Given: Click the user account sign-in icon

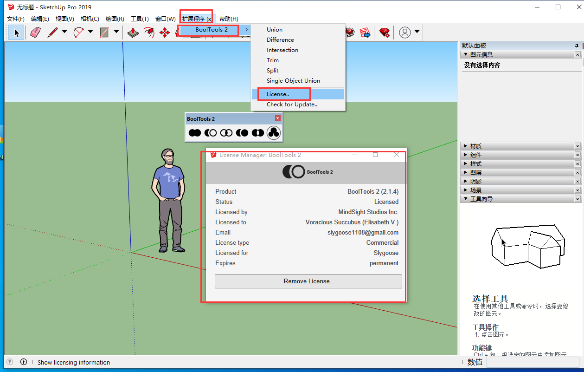Looking at the screenshot, I should click(x=405, y=33).
